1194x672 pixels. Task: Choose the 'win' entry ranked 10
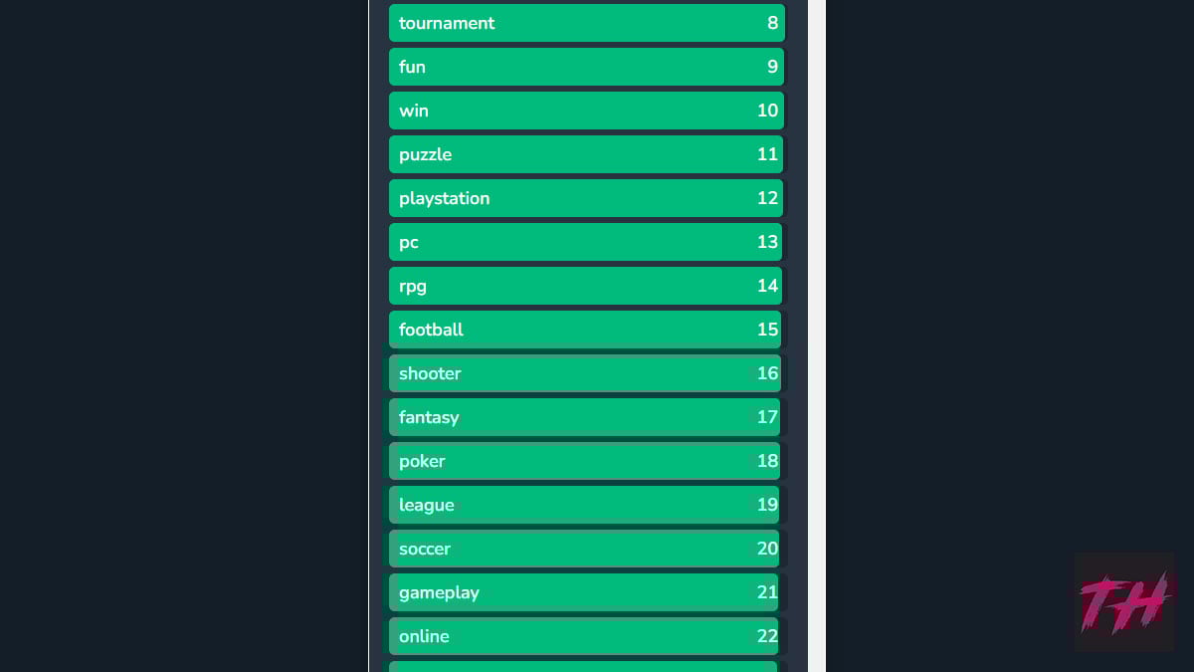(586, 111)
